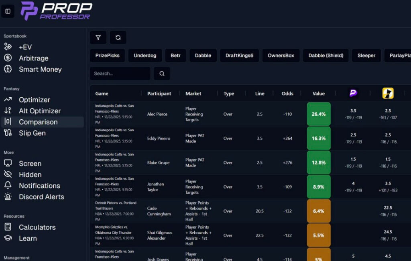Toggle the sidebar collapse icon
This screenshot has height=261, width=411.
click(x=8, y=11)
